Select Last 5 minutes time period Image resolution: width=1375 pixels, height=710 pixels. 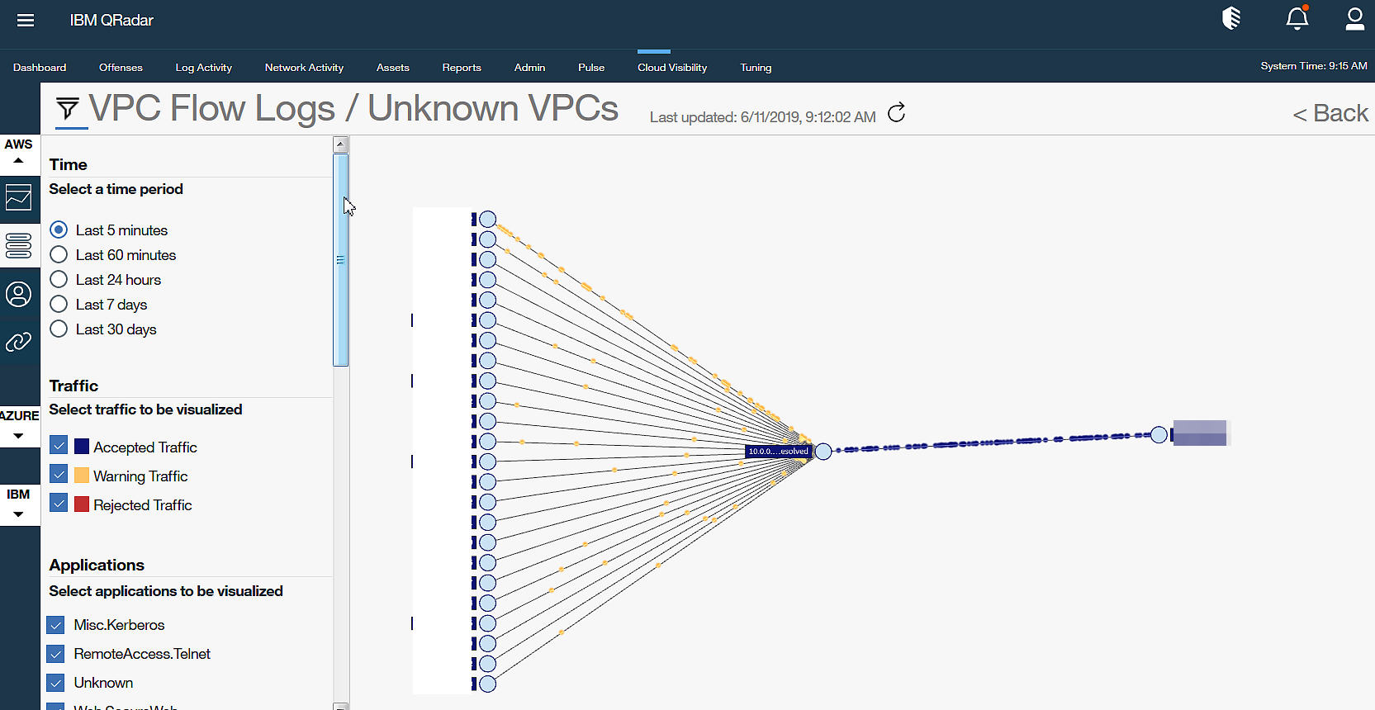[x=59, y=230]
